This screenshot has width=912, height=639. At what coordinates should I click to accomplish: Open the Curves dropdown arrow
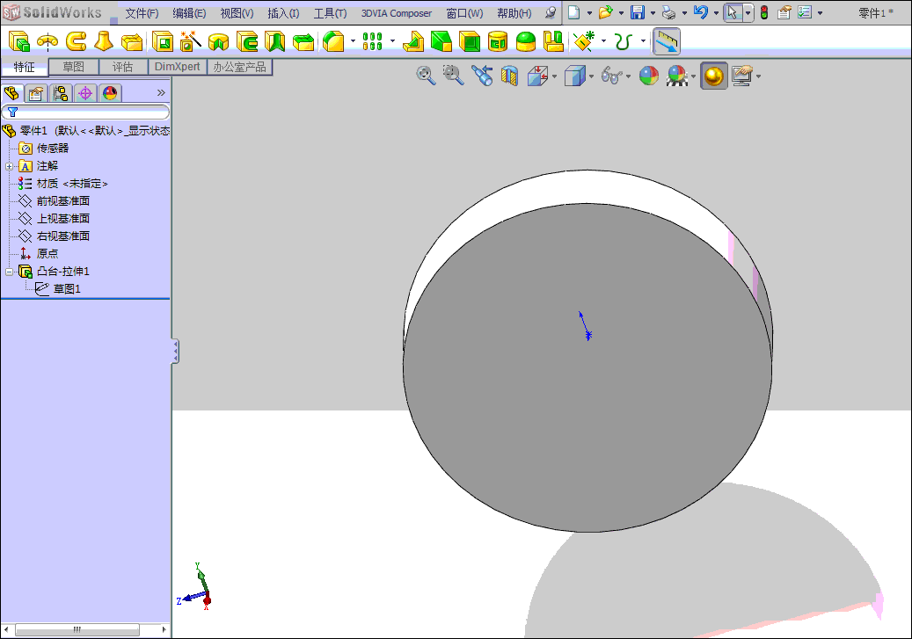(x=643, y=41)
